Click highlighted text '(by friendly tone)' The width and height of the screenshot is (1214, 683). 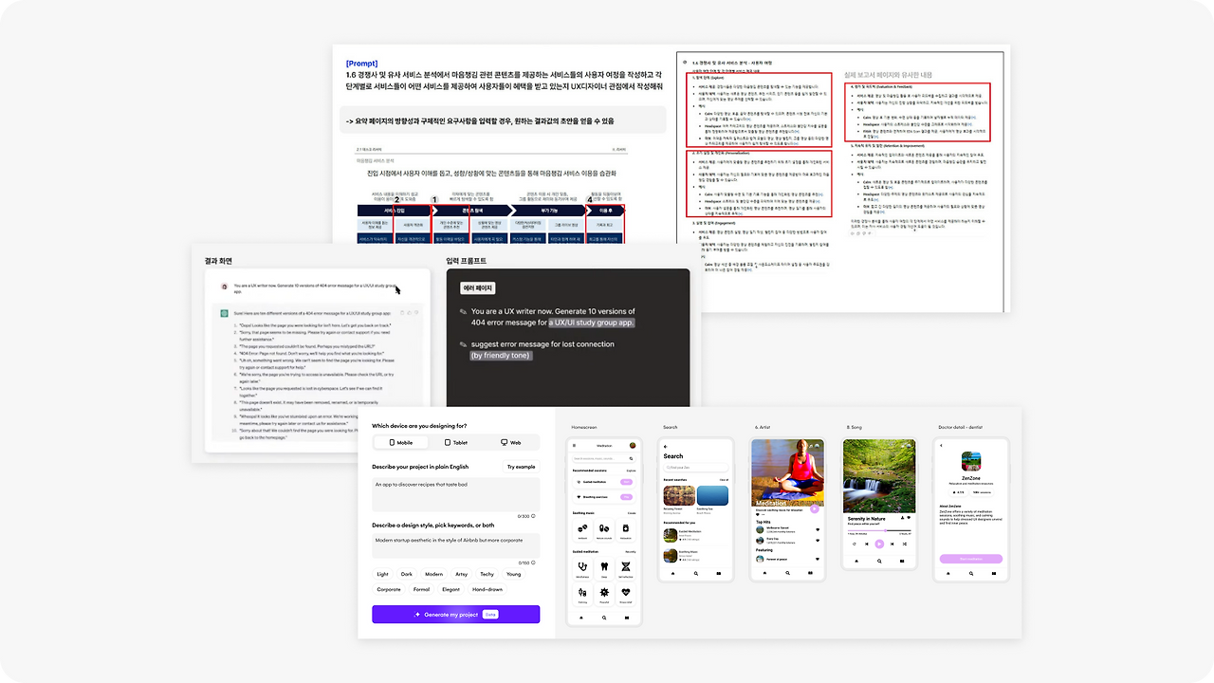point(501,355)
